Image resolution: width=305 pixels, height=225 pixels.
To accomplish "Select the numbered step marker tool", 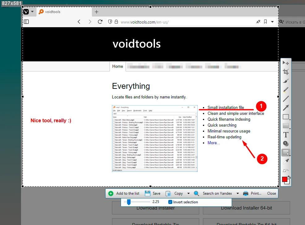I will pyautogui.click(x=286, y=144).
